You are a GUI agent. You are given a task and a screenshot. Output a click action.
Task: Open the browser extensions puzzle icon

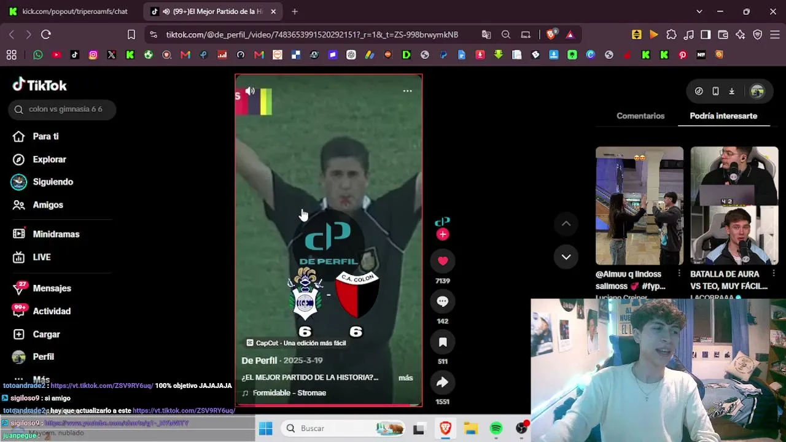pos(671,35)
